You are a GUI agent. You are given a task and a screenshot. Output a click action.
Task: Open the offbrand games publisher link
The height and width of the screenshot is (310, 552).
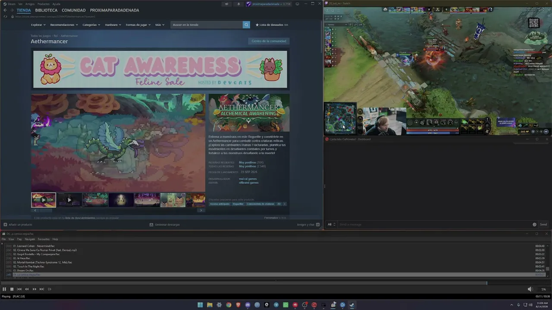tap(249, 183)
